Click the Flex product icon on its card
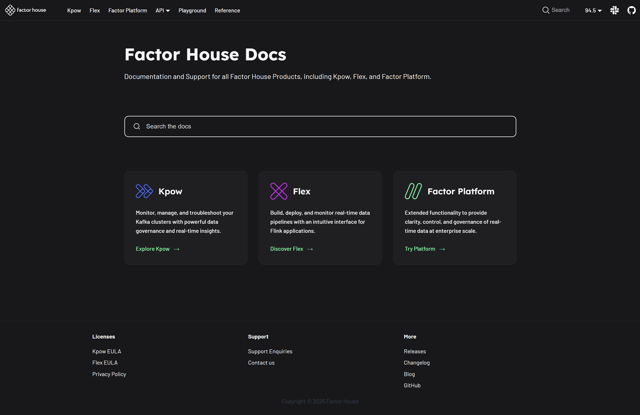 (279, 191)
